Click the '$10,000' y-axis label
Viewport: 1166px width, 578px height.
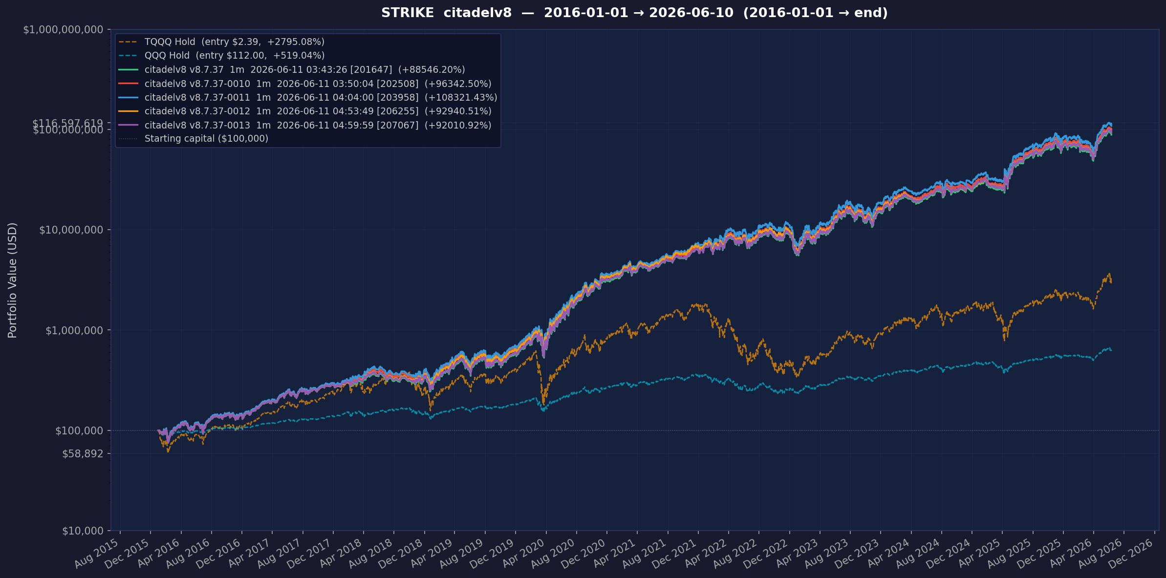pos(83,531)
